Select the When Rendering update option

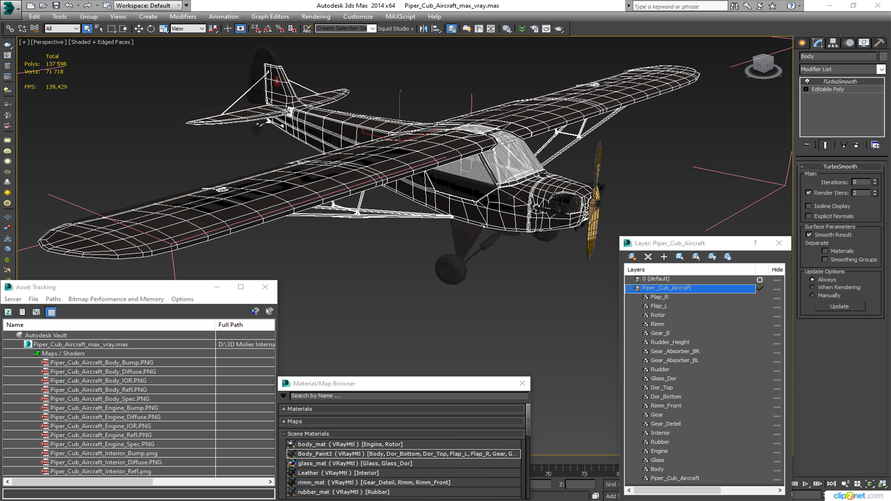click(812, 288)
